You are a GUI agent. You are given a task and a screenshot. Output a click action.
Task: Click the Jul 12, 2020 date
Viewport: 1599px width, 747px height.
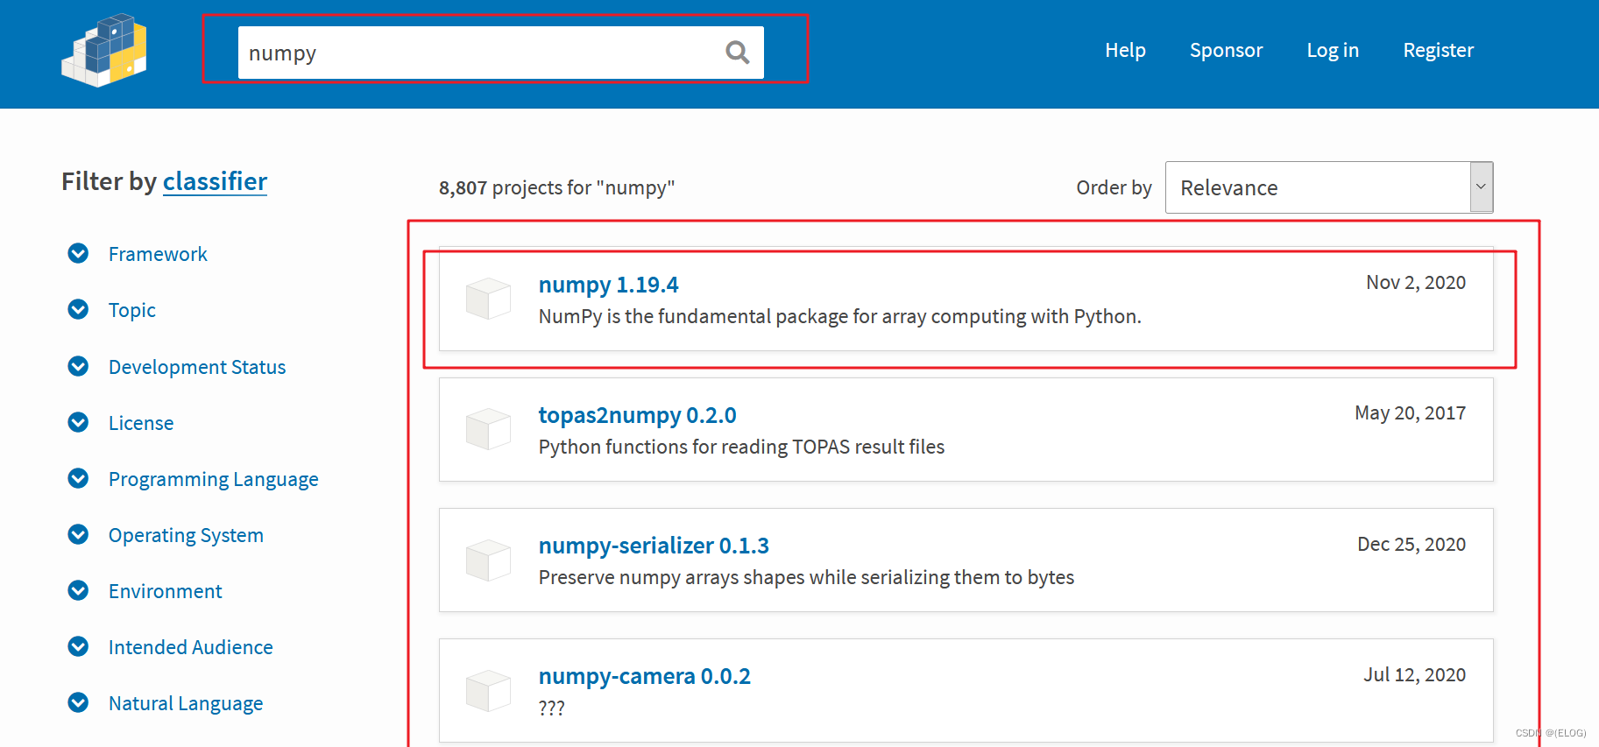pyautogui.click(x=1414, y=674)
